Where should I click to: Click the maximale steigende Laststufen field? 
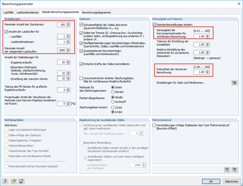(62, 50)
